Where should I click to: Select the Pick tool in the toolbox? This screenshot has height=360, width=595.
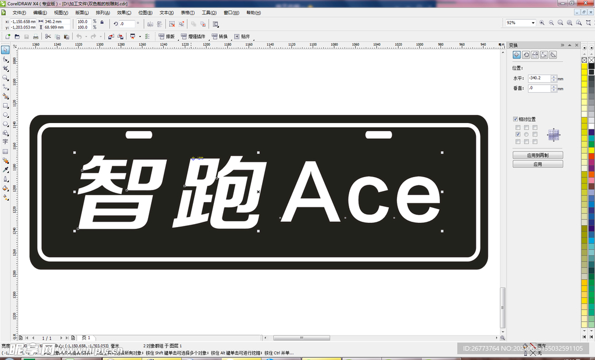(x=5, y=50)
